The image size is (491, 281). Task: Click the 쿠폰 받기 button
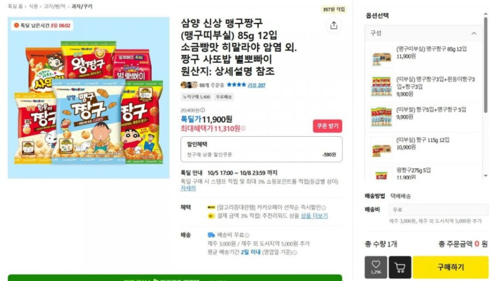(327, 126)
